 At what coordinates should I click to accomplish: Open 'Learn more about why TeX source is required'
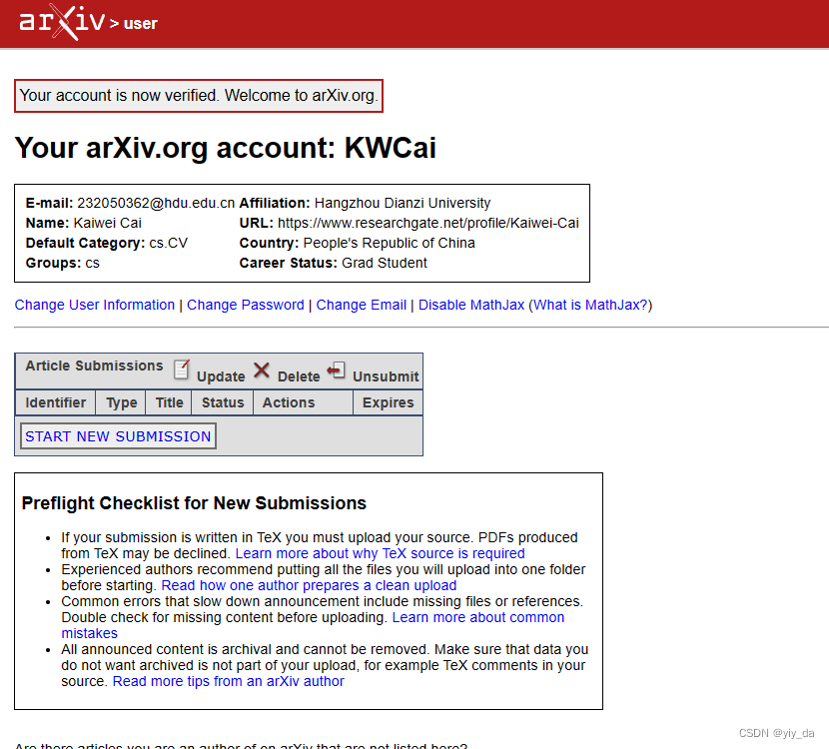[381, 553]
